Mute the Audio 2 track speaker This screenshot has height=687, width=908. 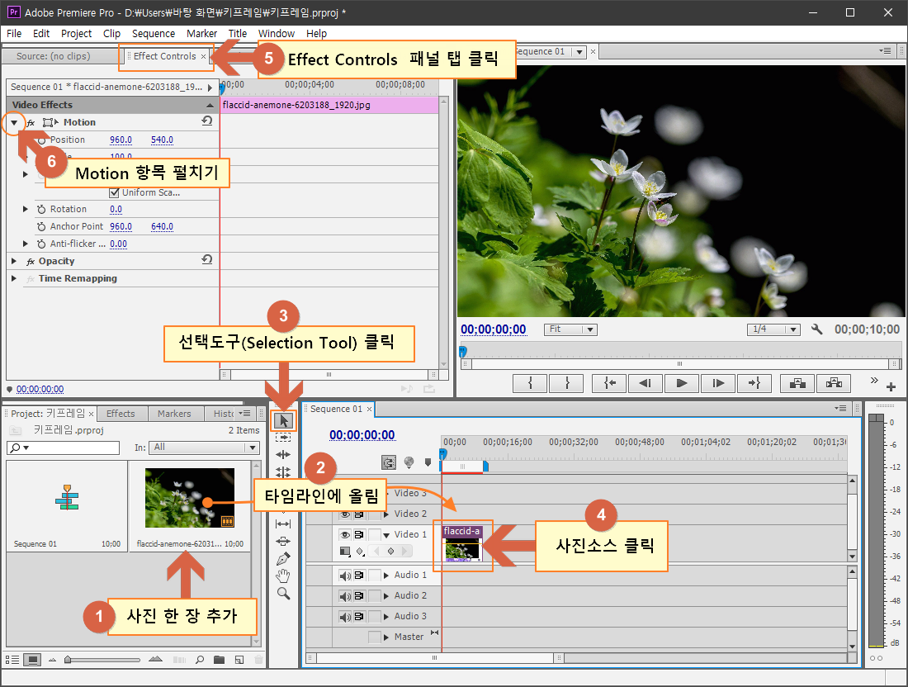345,596
